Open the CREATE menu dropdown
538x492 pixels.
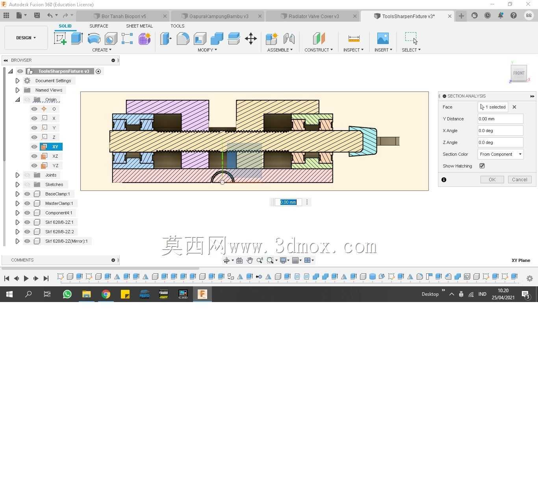pos(102,50)
